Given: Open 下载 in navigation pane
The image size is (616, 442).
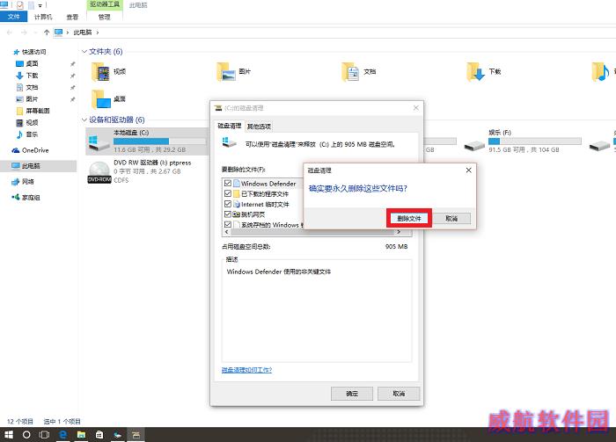Looking at the screenshot, I should 32,76.
